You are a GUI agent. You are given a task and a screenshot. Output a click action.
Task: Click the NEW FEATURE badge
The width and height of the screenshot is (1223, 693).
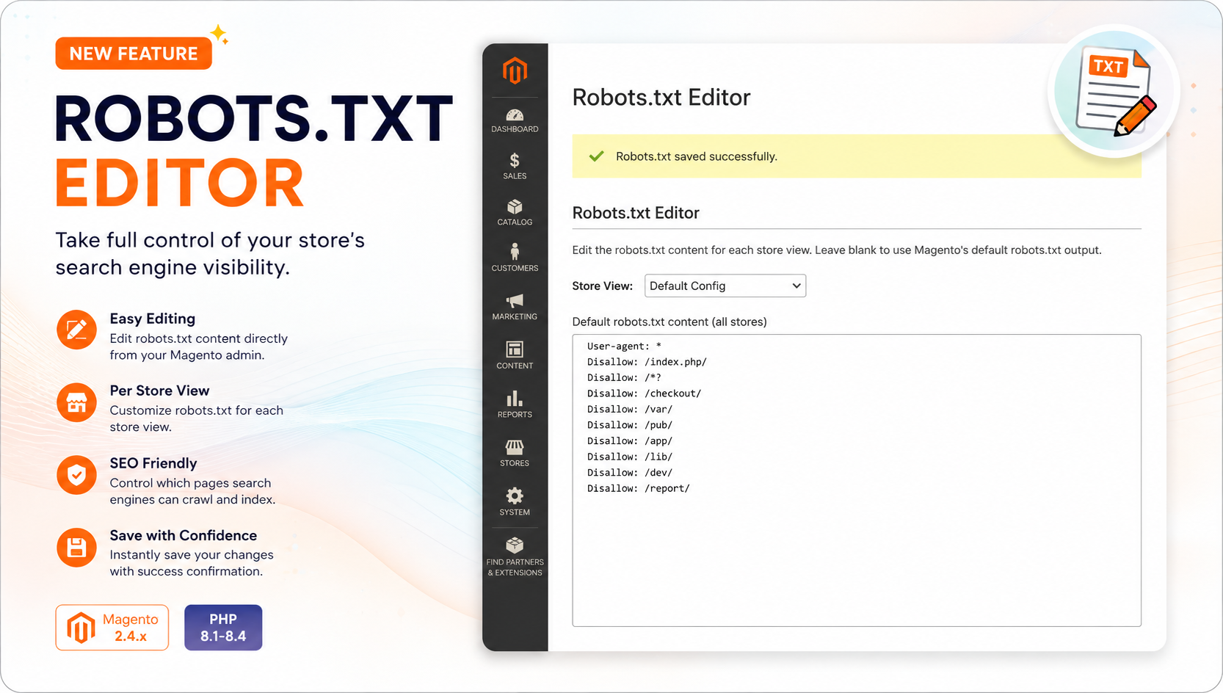[134, 54]
